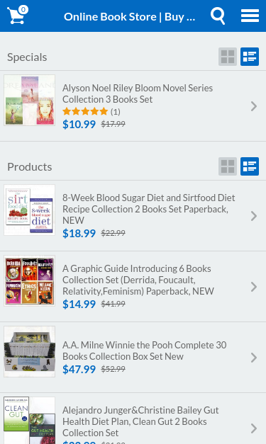
Task: Open A.A. Milne Winnie the Pooh title
Action: click(x=144, y=351)
